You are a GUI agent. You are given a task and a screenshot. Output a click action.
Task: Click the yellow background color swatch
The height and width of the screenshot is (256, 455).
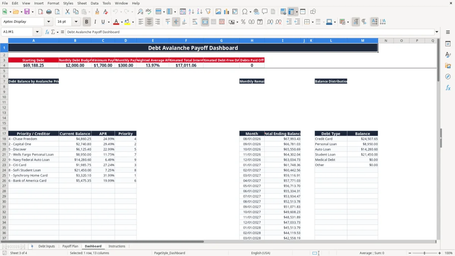[127, 22]
